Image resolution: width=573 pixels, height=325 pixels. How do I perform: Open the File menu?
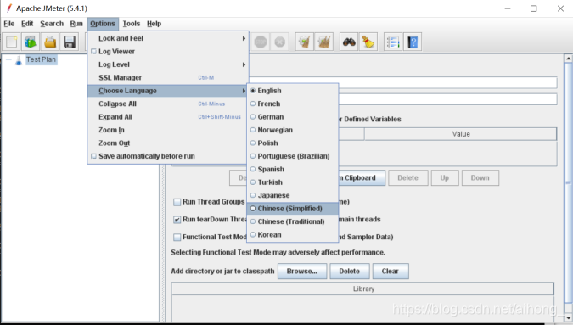pos(9,24)
